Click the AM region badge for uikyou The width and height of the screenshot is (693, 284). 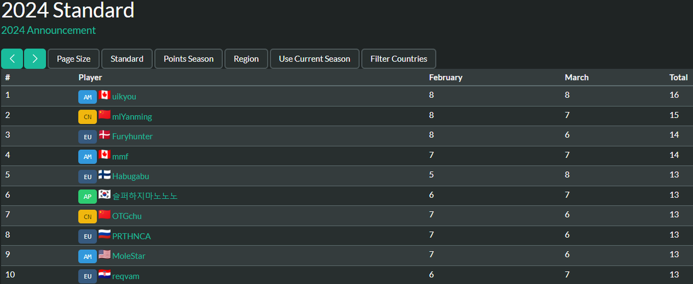[x=87, y=97]
